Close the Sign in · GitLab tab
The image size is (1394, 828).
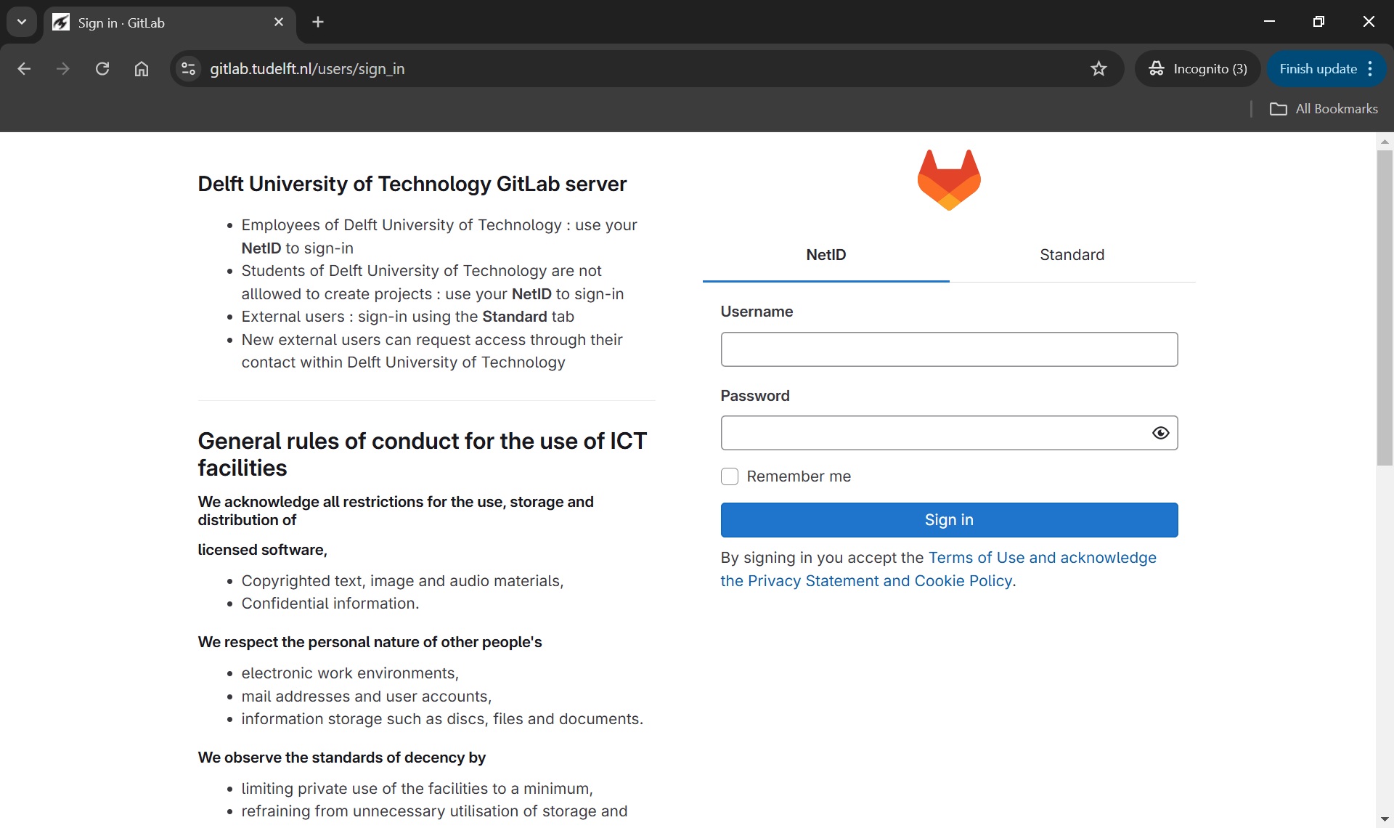click(x=279, y=23)
